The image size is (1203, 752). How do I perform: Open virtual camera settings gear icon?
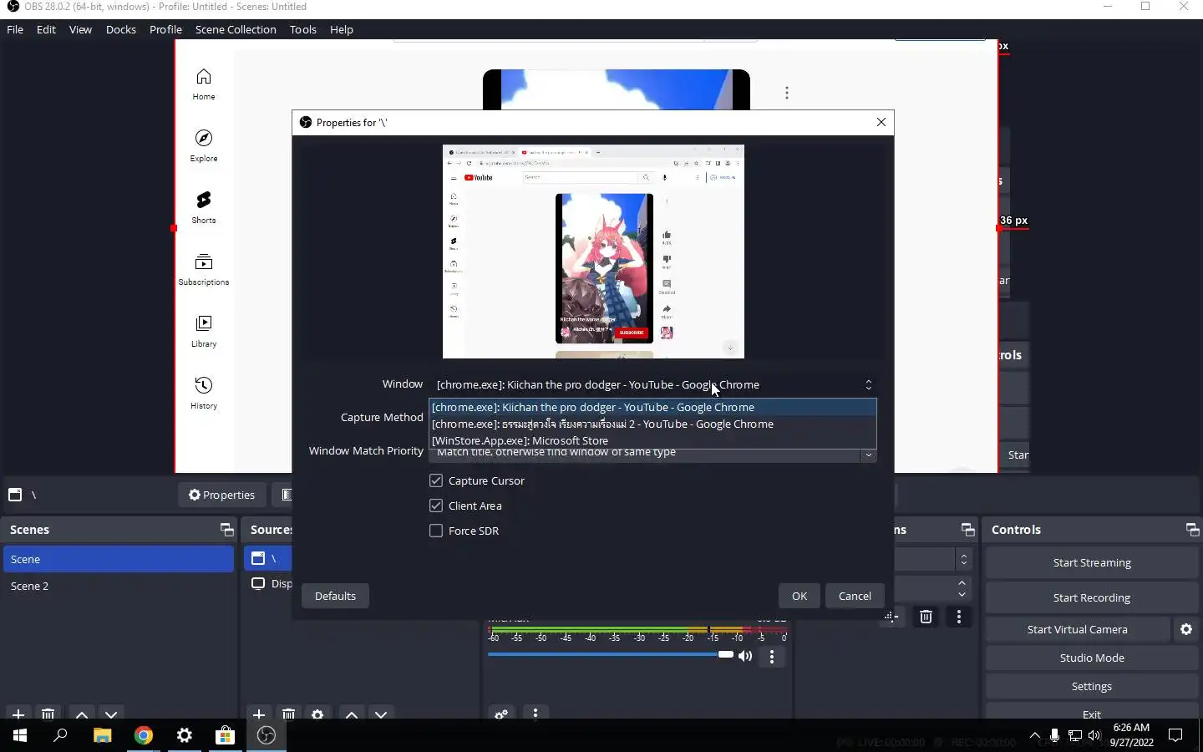pos(1186,629)
